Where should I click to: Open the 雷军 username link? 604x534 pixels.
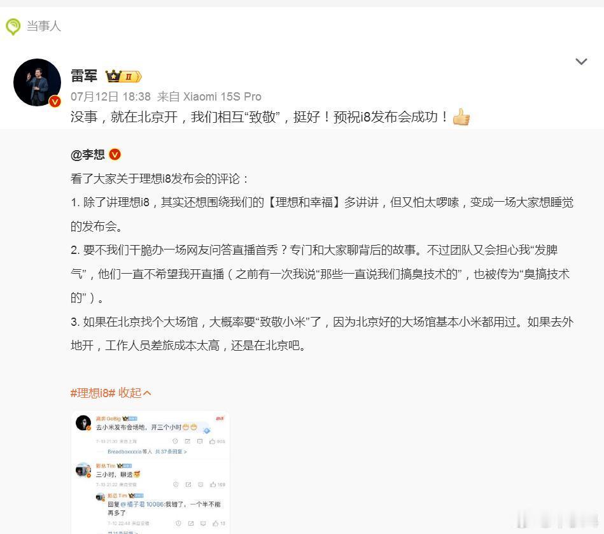tap(83, 76)
